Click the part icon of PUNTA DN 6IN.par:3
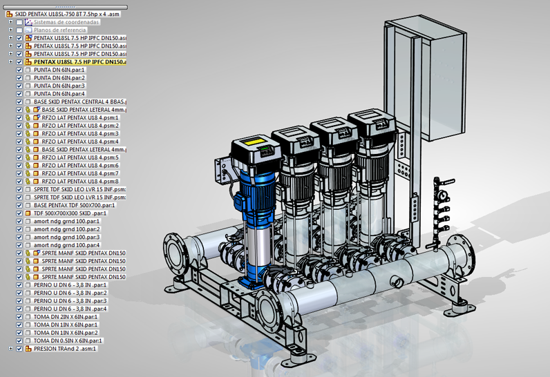 coord(28,86)
